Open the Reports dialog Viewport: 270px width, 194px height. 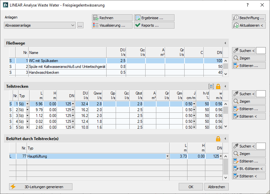pyautogui.click(x=154, y=25)
